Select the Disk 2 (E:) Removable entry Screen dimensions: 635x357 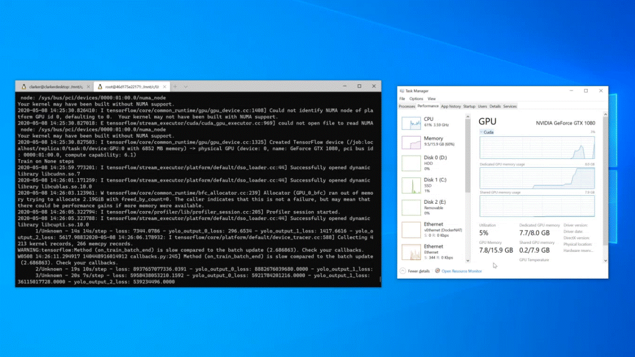(x=411, y=207)
